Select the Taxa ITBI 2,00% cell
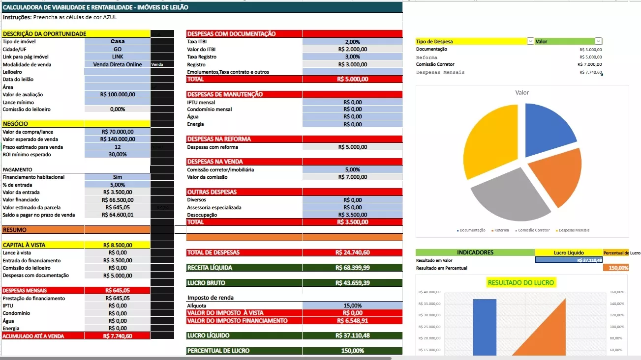 (x=352, y=42)
